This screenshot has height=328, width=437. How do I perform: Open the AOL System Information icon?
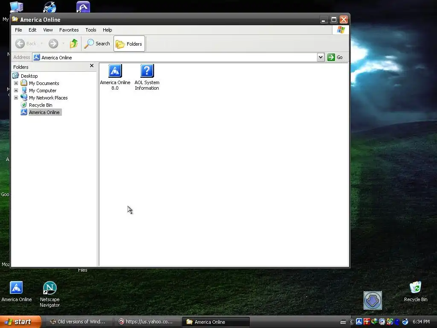[x=147, y=77]
